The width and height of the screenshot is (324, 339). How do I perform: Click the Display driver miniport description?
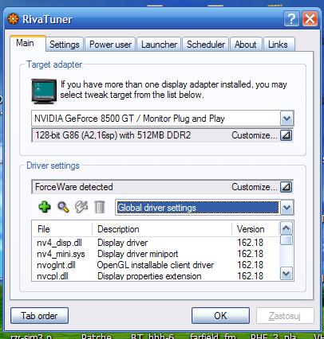(x=138, y=254)
